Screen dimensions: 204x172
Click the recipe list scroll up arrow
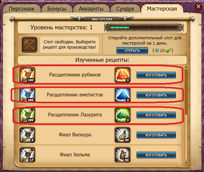(186, 67)
